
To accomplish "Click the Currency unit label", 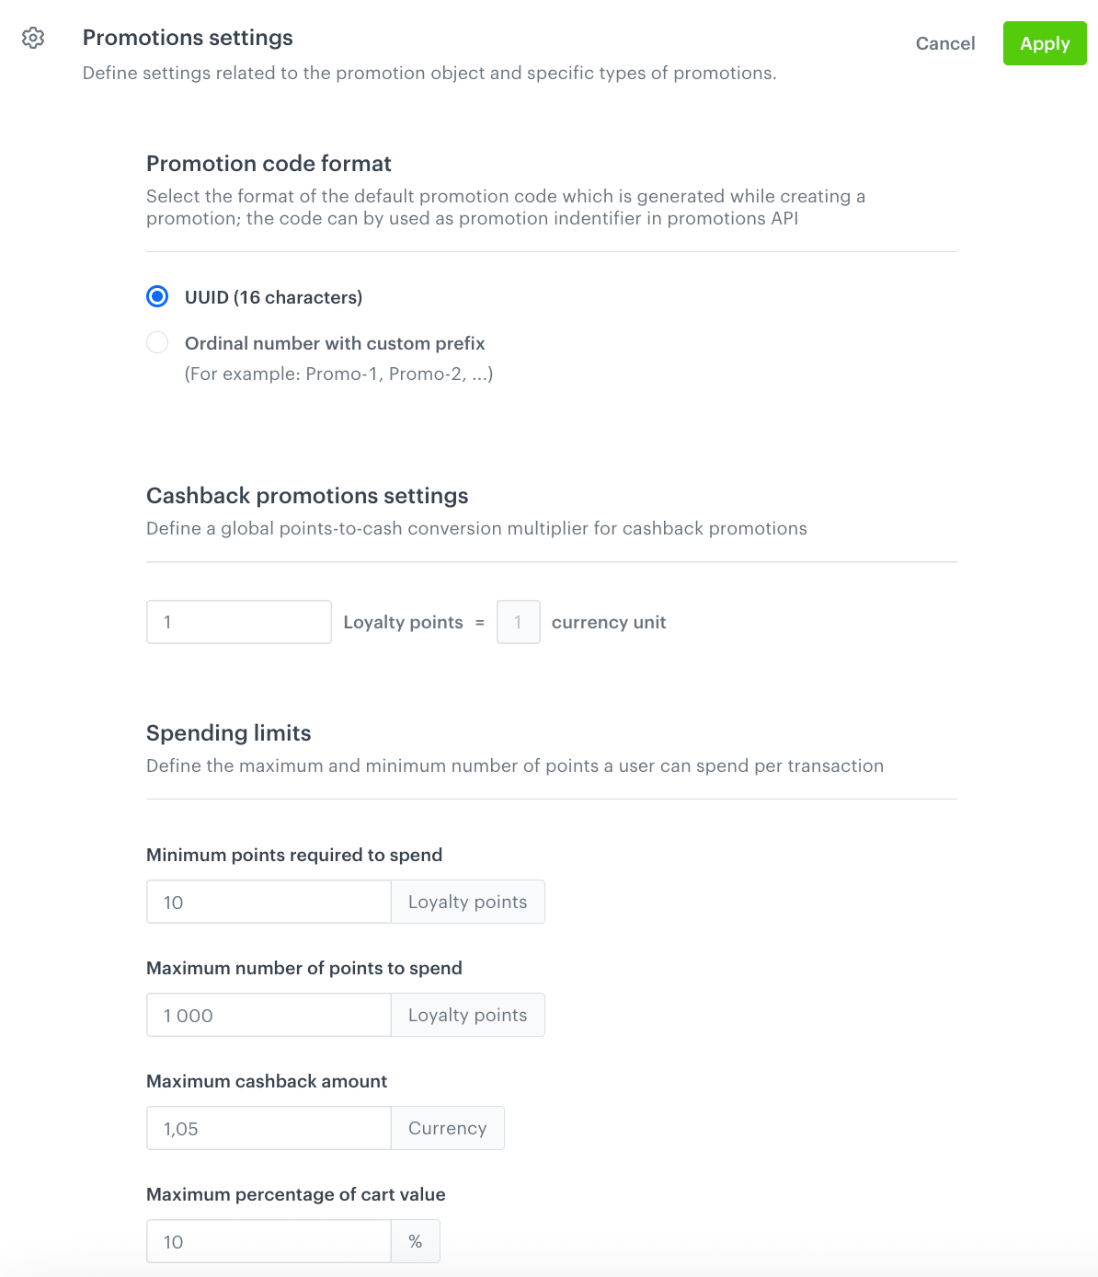I will 447,1128.
